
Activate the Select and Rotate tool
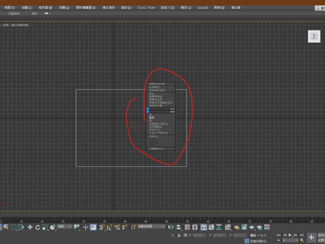pyautogui.click(x=37, y=227)
